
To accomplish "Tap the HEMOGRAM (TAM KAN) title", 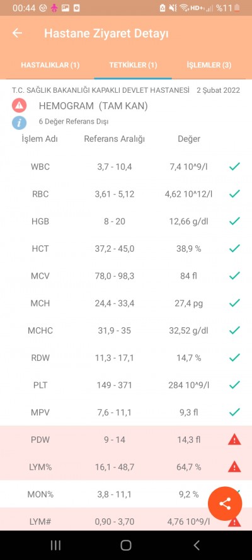I will [x=93, y=106].
